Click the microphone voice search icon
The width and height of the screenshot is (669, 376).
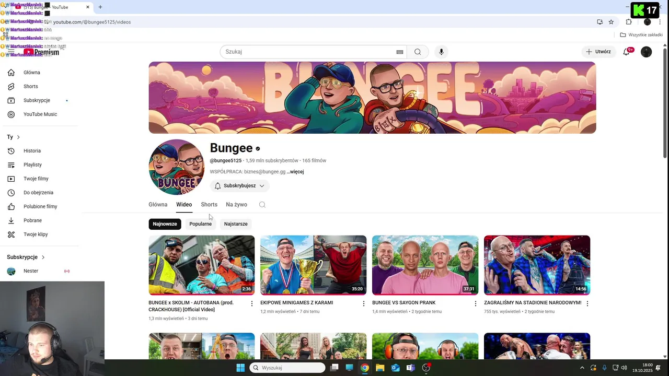pos(442,52)
